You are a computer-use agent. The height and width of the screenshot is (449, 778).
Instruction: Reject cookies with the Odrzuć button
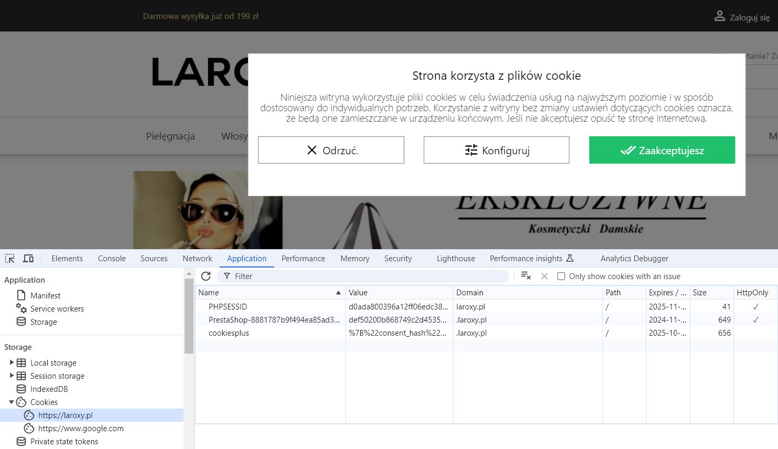point(331,151)
